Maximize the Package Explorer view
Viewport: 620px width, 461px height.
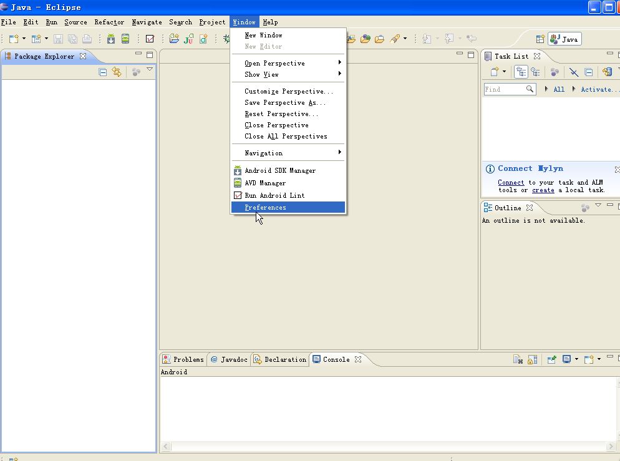(x=150, y=55)
